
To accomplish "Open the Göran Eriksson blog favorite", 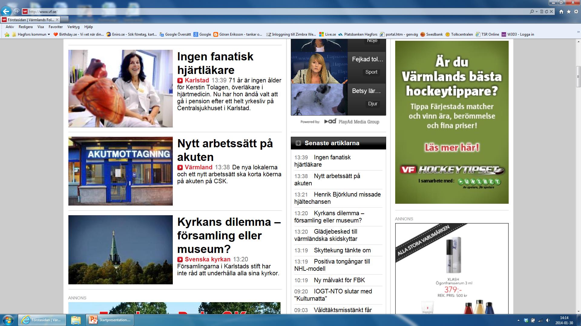I will click(238, 34).
